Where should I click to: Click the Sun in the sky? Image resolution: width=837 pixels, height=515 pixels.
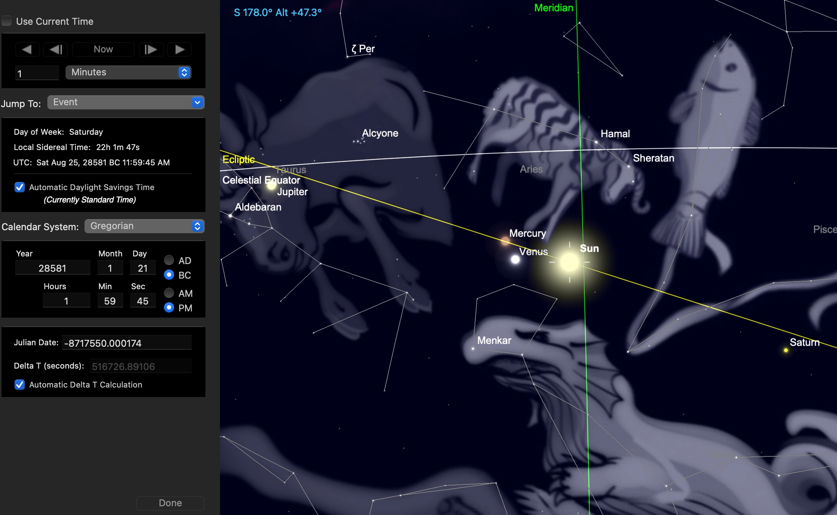point(569,262)
